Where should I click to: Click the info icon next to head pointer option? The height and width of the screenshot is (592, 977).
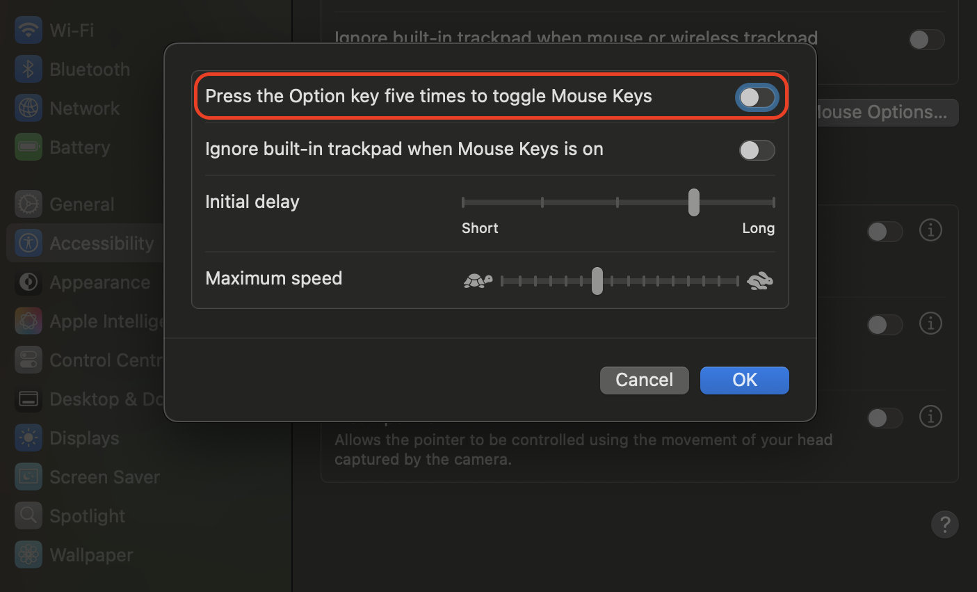coord(930,417)
